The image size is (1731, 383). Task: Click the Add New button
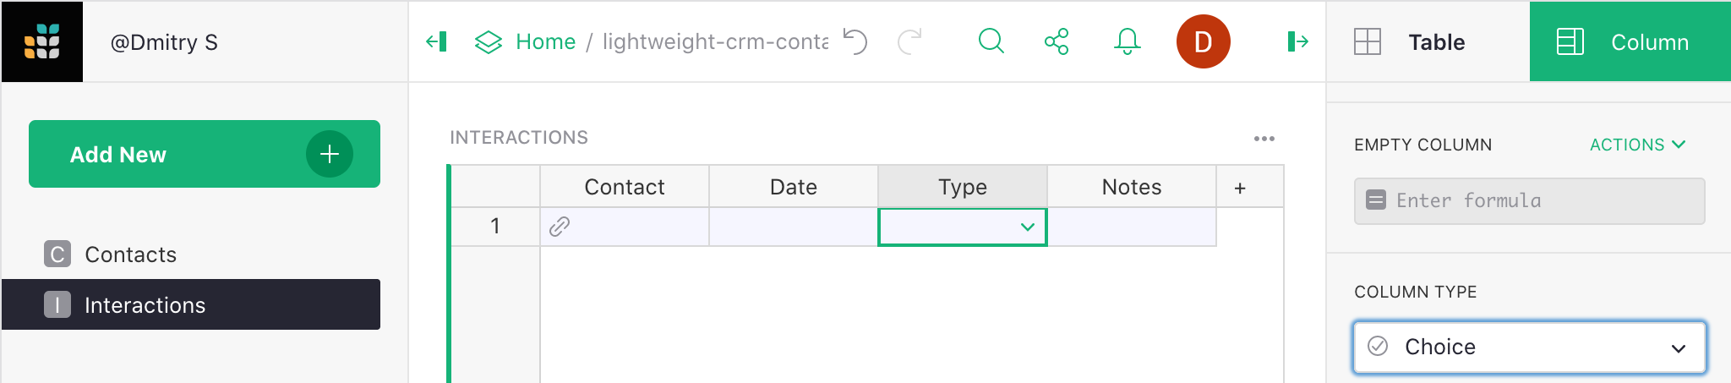[204, 154]
